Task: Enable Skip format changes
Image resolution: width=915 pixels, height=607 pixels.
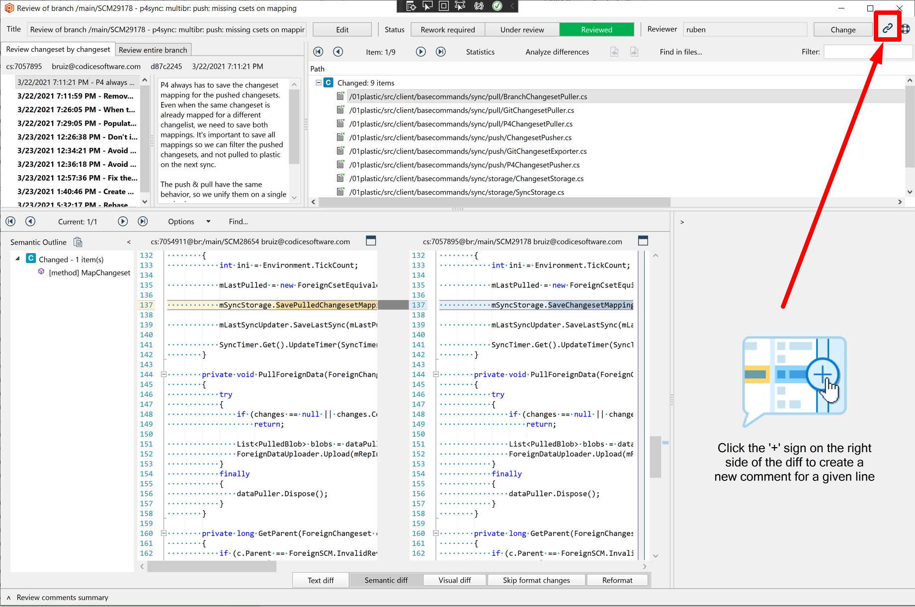Action: coord(536,580)
